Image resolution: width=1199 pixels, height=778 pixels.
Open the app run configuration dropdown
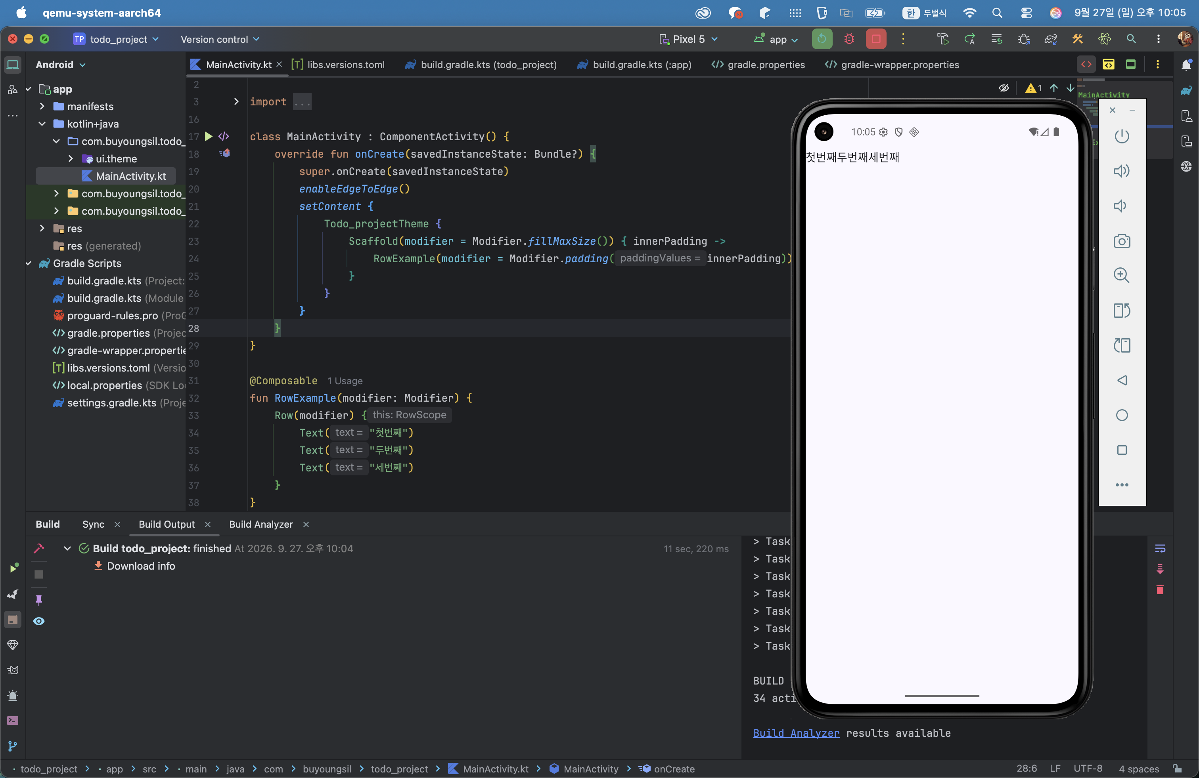pos(776,39)
